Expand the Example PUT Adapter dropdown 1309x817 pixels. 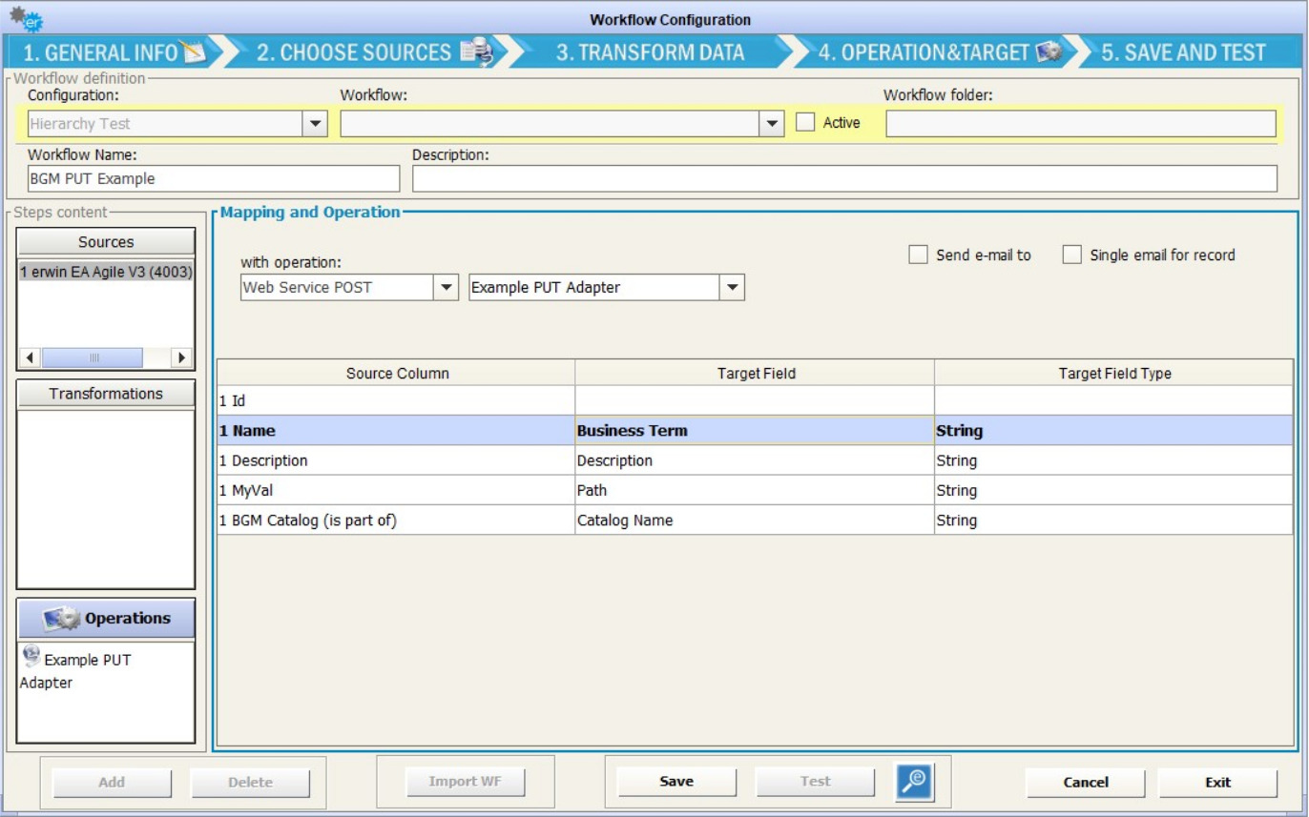tap(732, 288)
